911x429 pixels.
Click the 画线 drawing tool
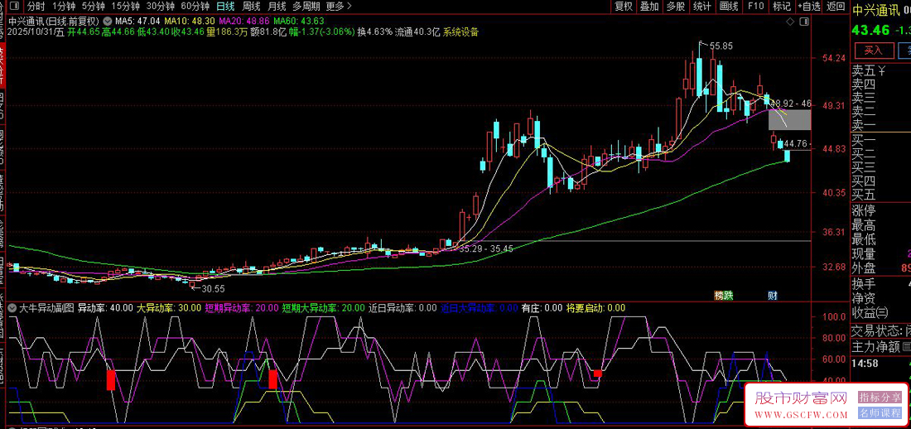click(729, 7)
